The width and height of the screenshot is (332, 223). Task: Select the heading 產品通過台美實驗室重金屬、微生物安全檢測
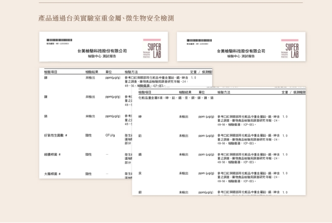pos(106,18)
